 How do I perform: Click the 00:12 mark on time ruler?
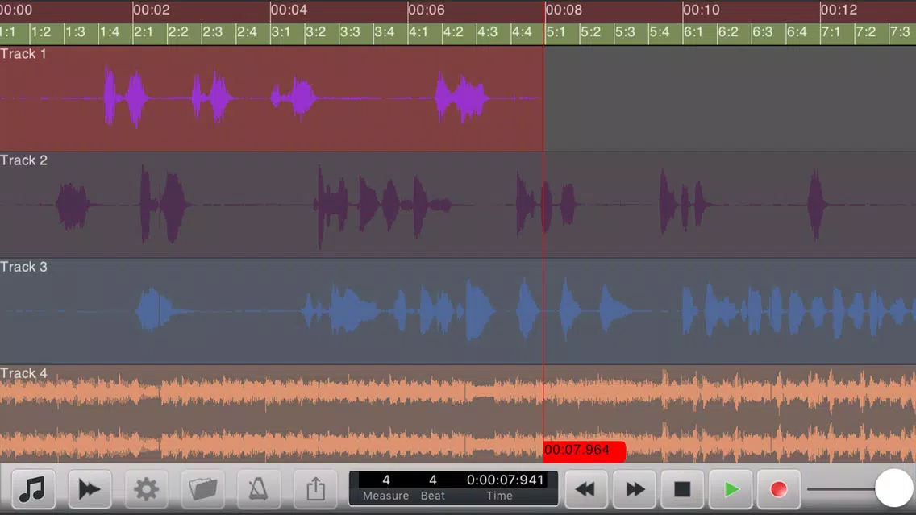click(x=839, y=10)
